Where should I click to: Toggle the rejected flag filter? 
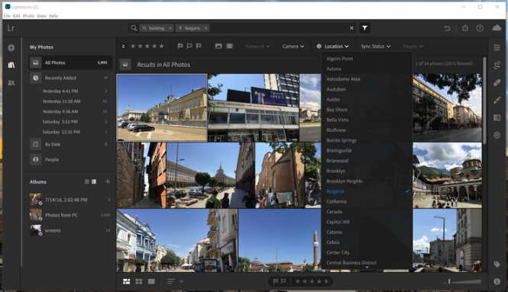[x=199, y=47]
